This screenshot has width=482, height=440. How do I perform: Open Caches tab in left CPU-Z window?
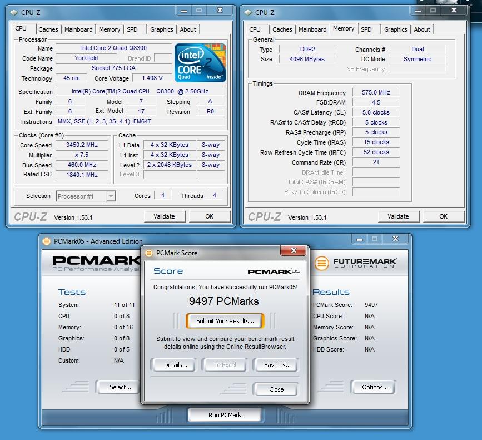(48, 29)
